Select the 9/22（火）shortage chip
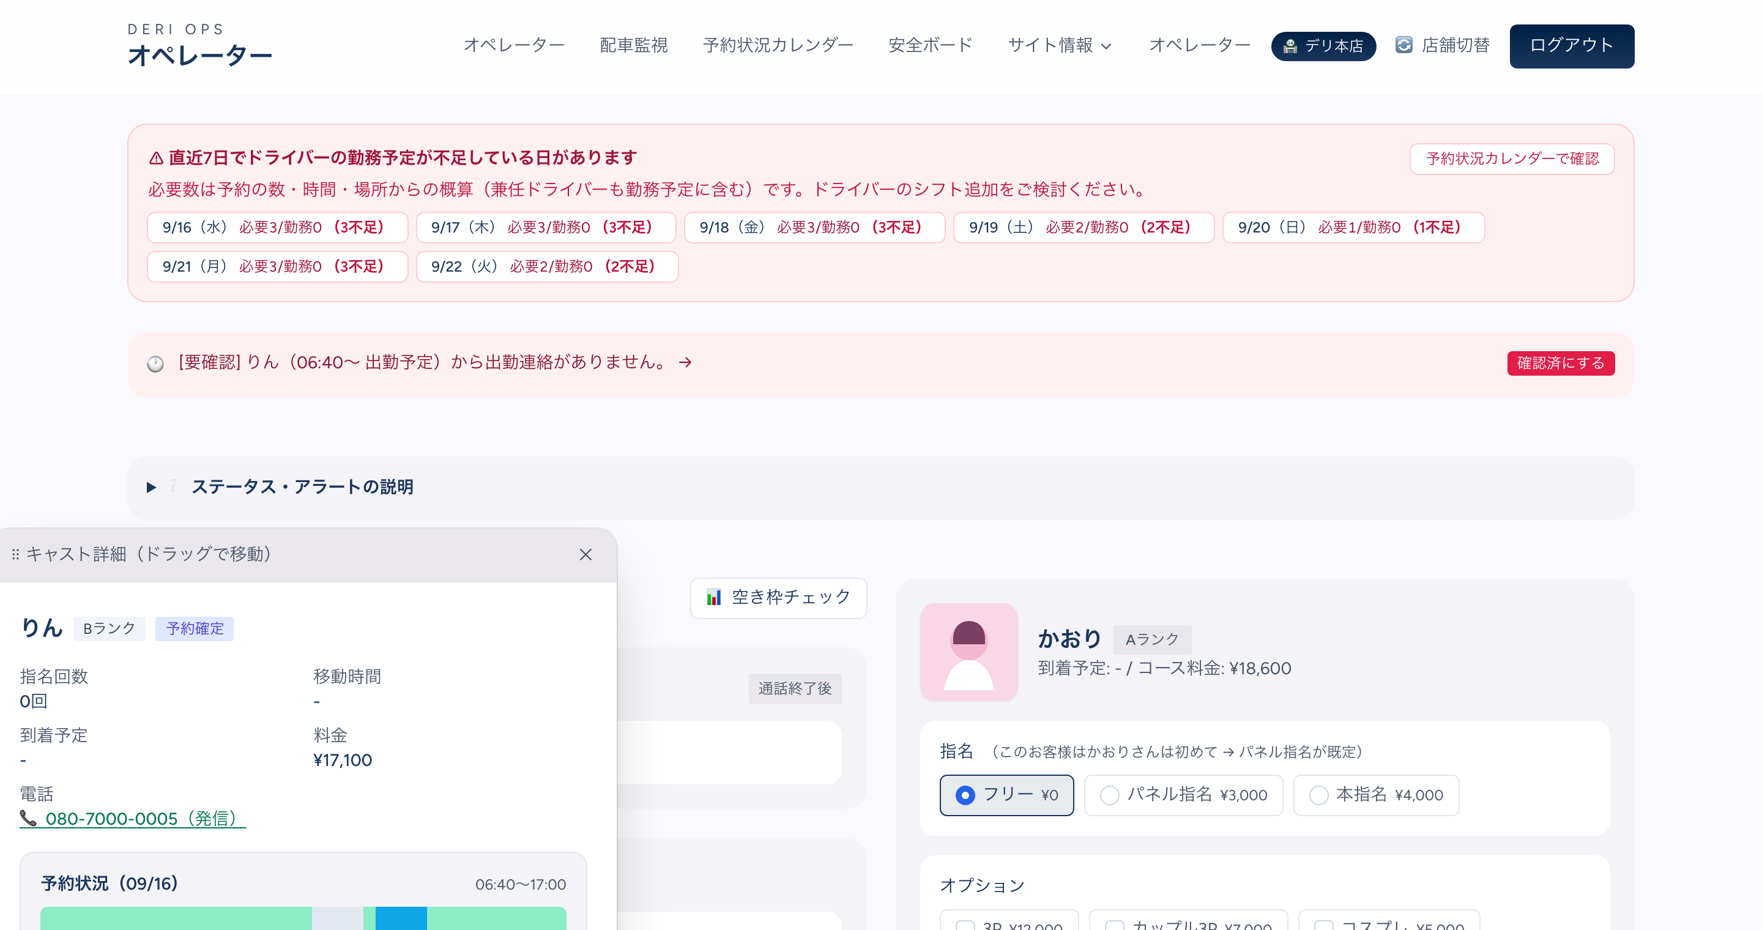The image size is (1762, 930). pos(547,266)
